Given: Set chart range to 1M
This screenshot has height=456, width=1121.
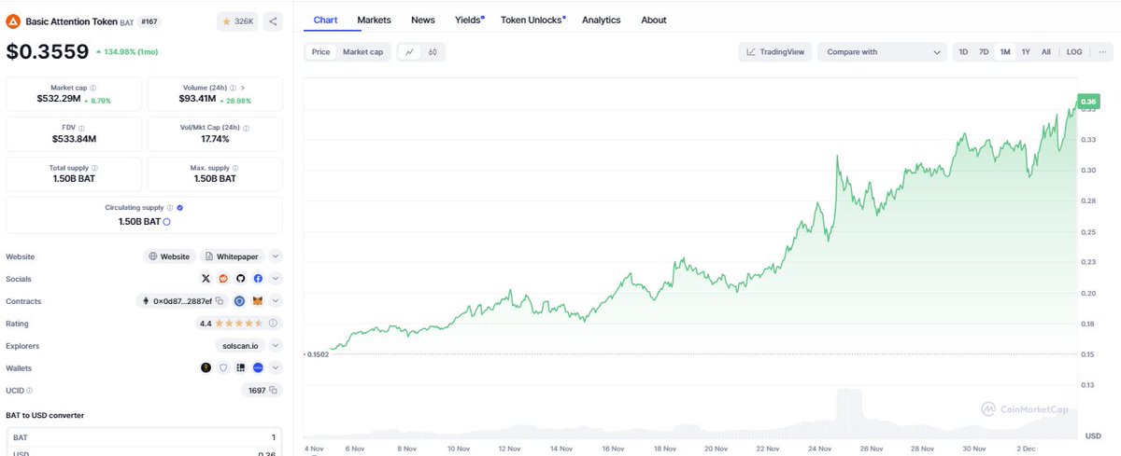Looking at the screenshot, I should click(x=1005, y=52).
